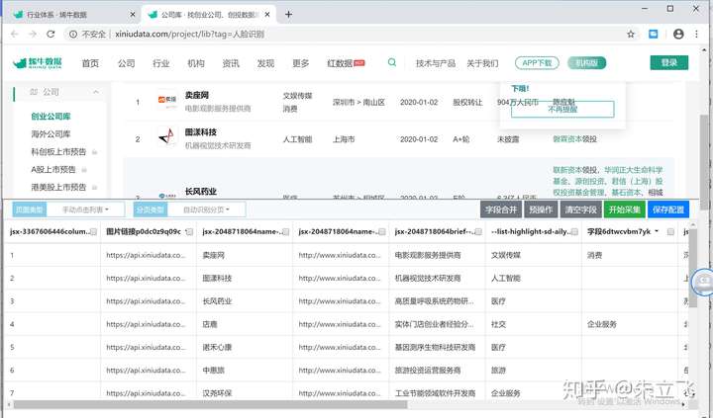Image resolution: width=713 pixels, height=418 pixels.
Task: Click the green 登录 button
Action: 668,62
